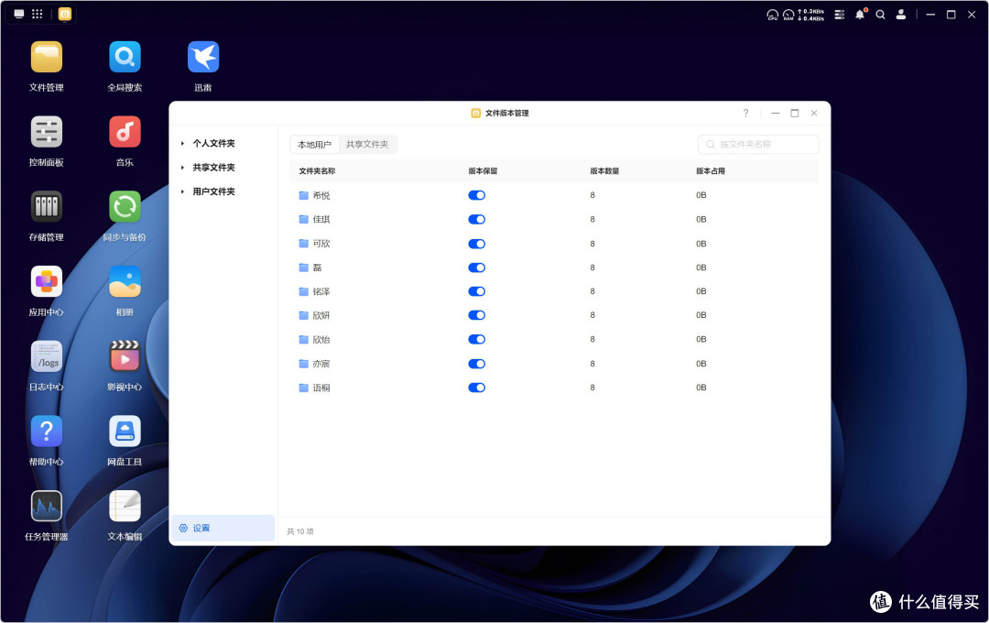Screen dimensions: 989x623
Task: Toggle version retention for 欣妍
Action: (x=477, y=315)
